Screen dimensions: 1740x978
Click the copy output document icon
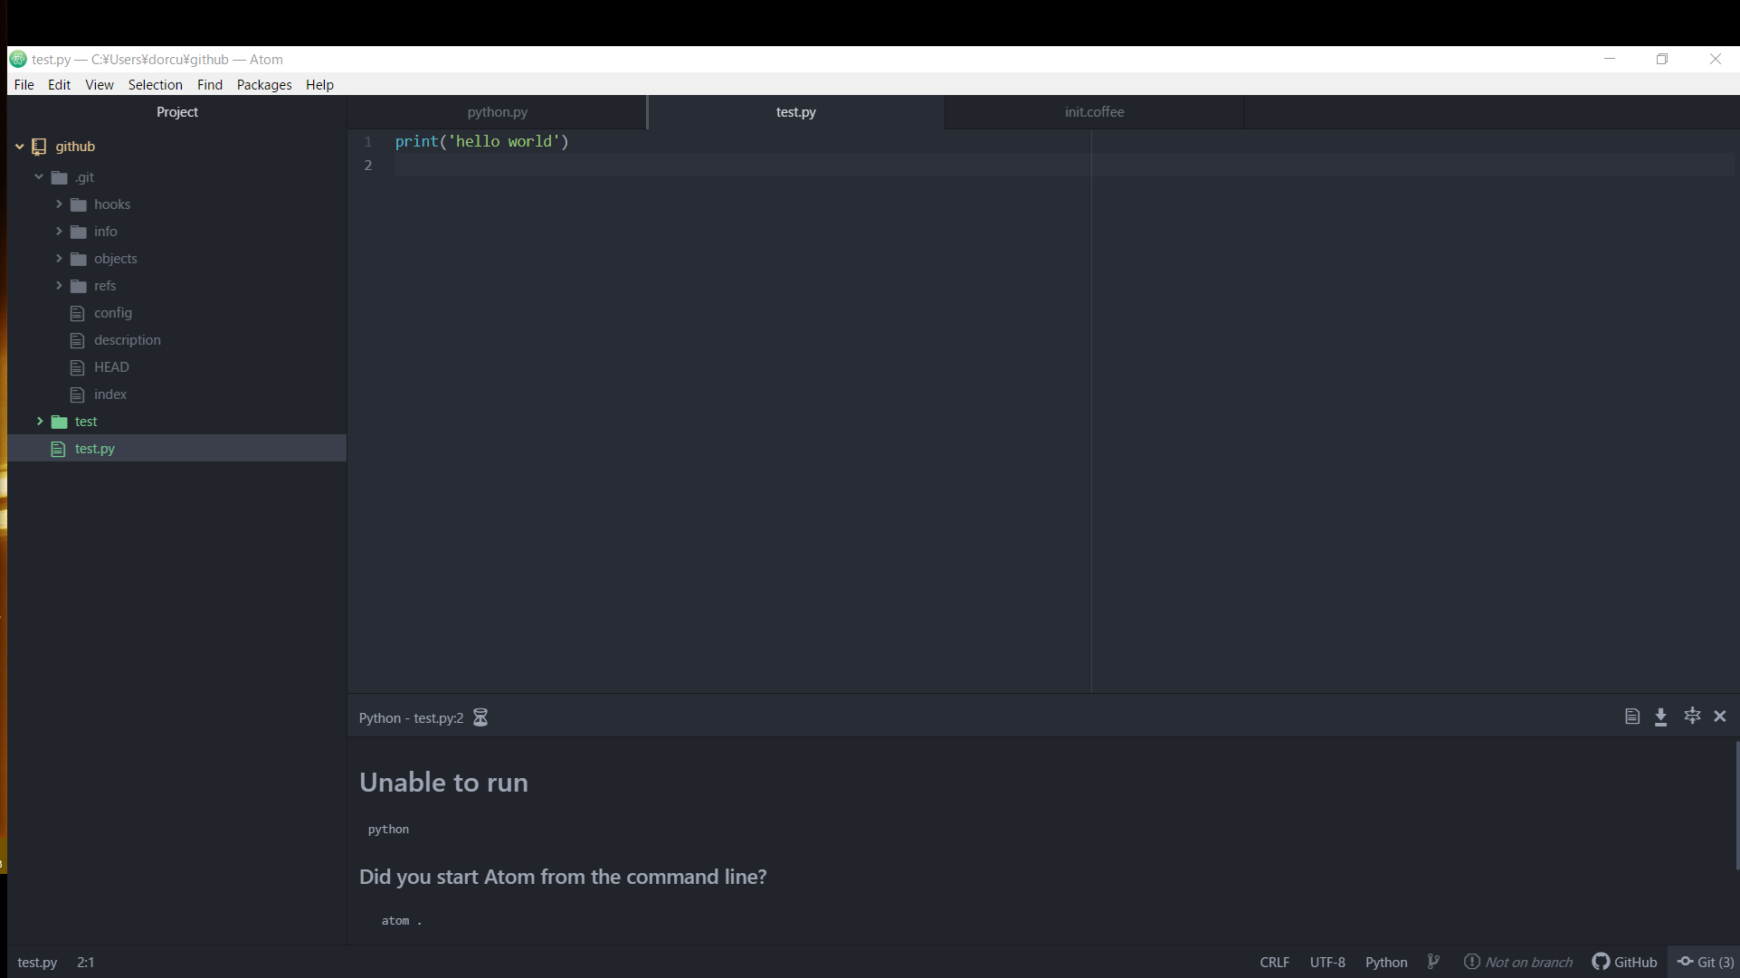tap(1632, 717)
